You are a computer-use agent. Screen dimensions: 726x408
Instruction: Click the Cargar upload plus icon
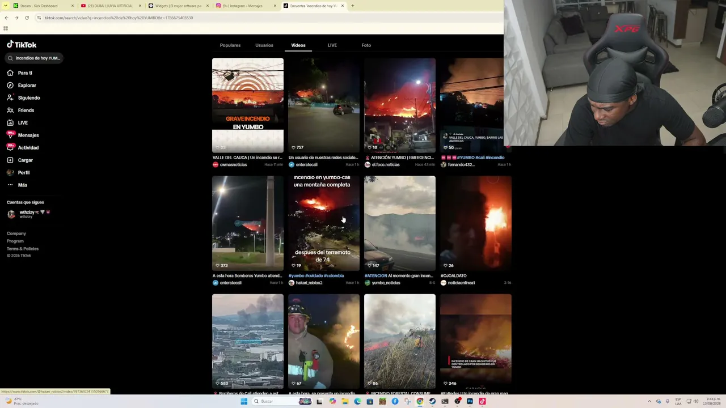[10, 160]
